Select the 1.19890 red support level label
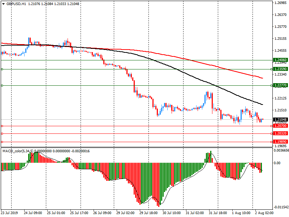This screenshot has width=289, height=217. pos(280,142)
